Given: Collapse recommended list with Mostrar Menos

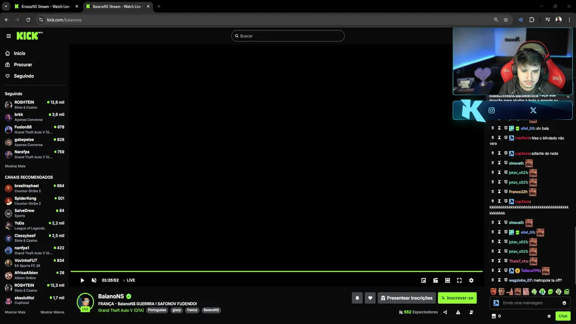Looking at the screenshot, I should (52, 312).
